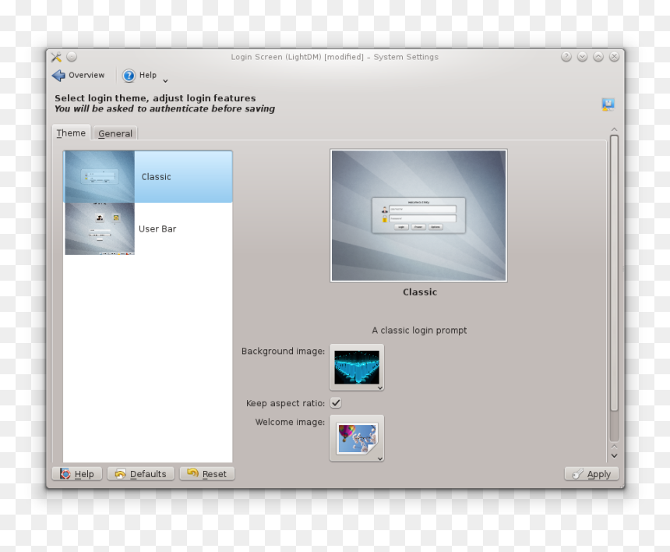Restore settings with the Defaults button
Viewport: 670px width, 552px height.
tap(140, 474)
